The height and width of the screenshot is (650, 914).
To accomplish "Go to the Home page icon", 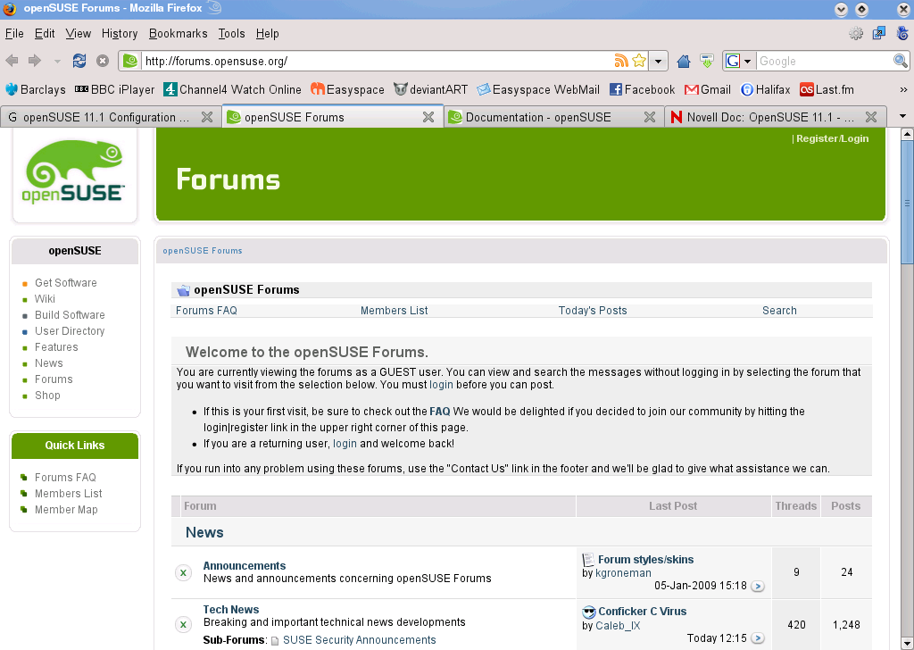I will [684, 61].
